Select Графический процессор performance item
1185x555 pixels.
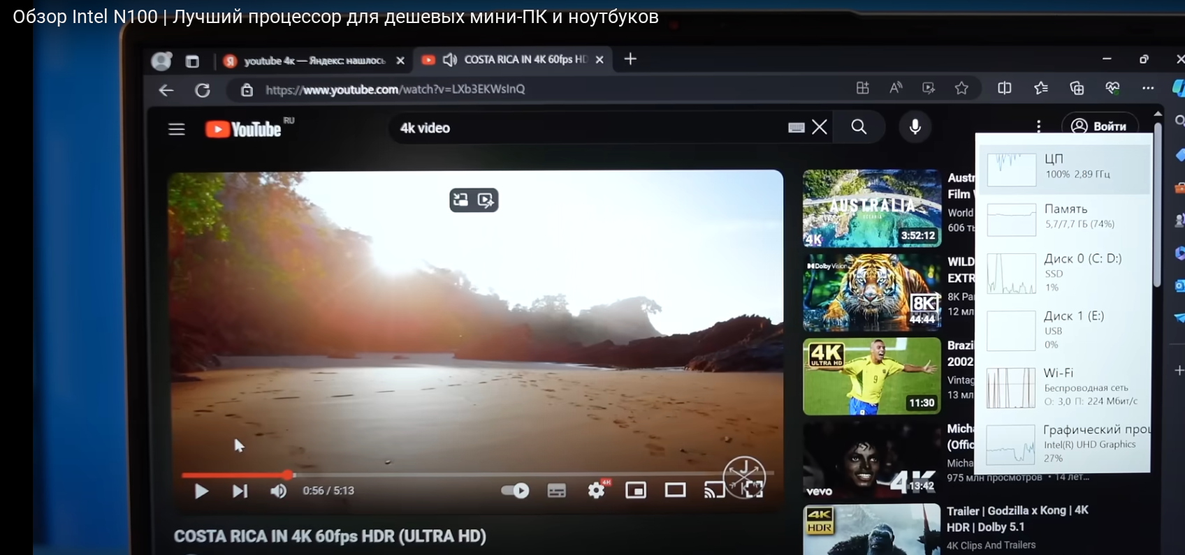[1065, 444]
